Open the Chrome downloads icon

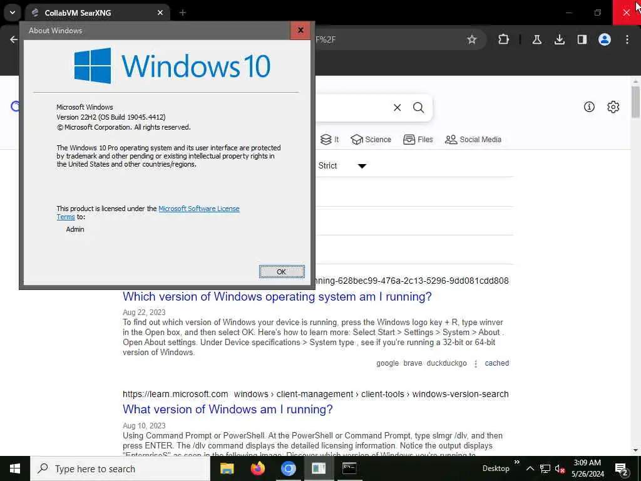coord(559,39)
